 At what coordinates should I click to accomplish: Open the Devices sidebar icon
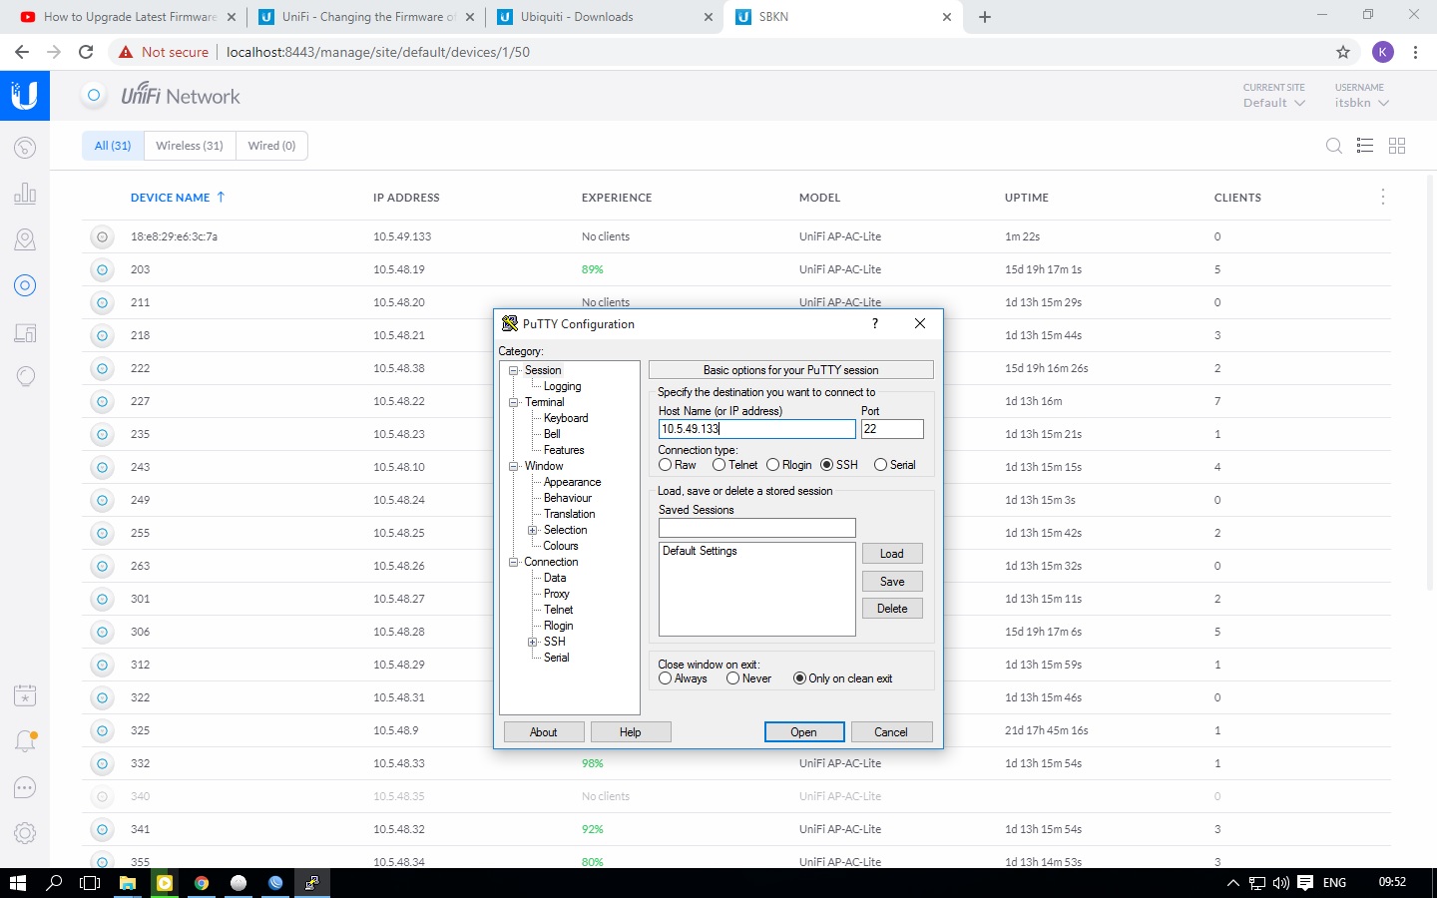point(25,285)
